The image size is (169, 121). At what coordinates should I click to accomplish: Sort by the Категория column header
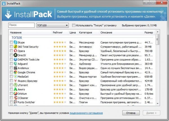point(88,33)
